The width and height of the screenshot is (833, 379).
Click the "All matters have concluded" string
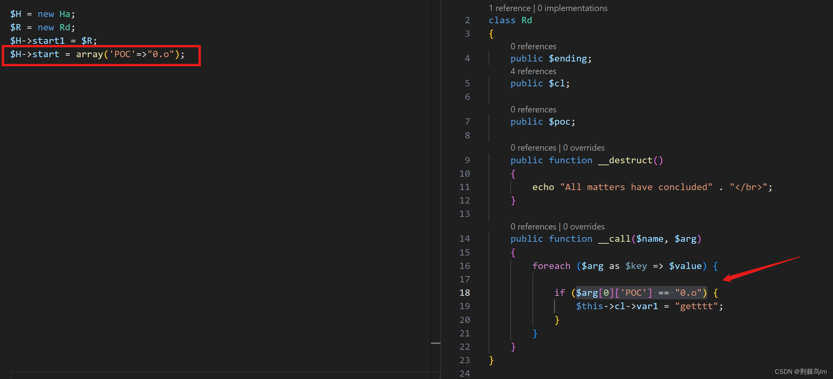[x=636, y=187]
